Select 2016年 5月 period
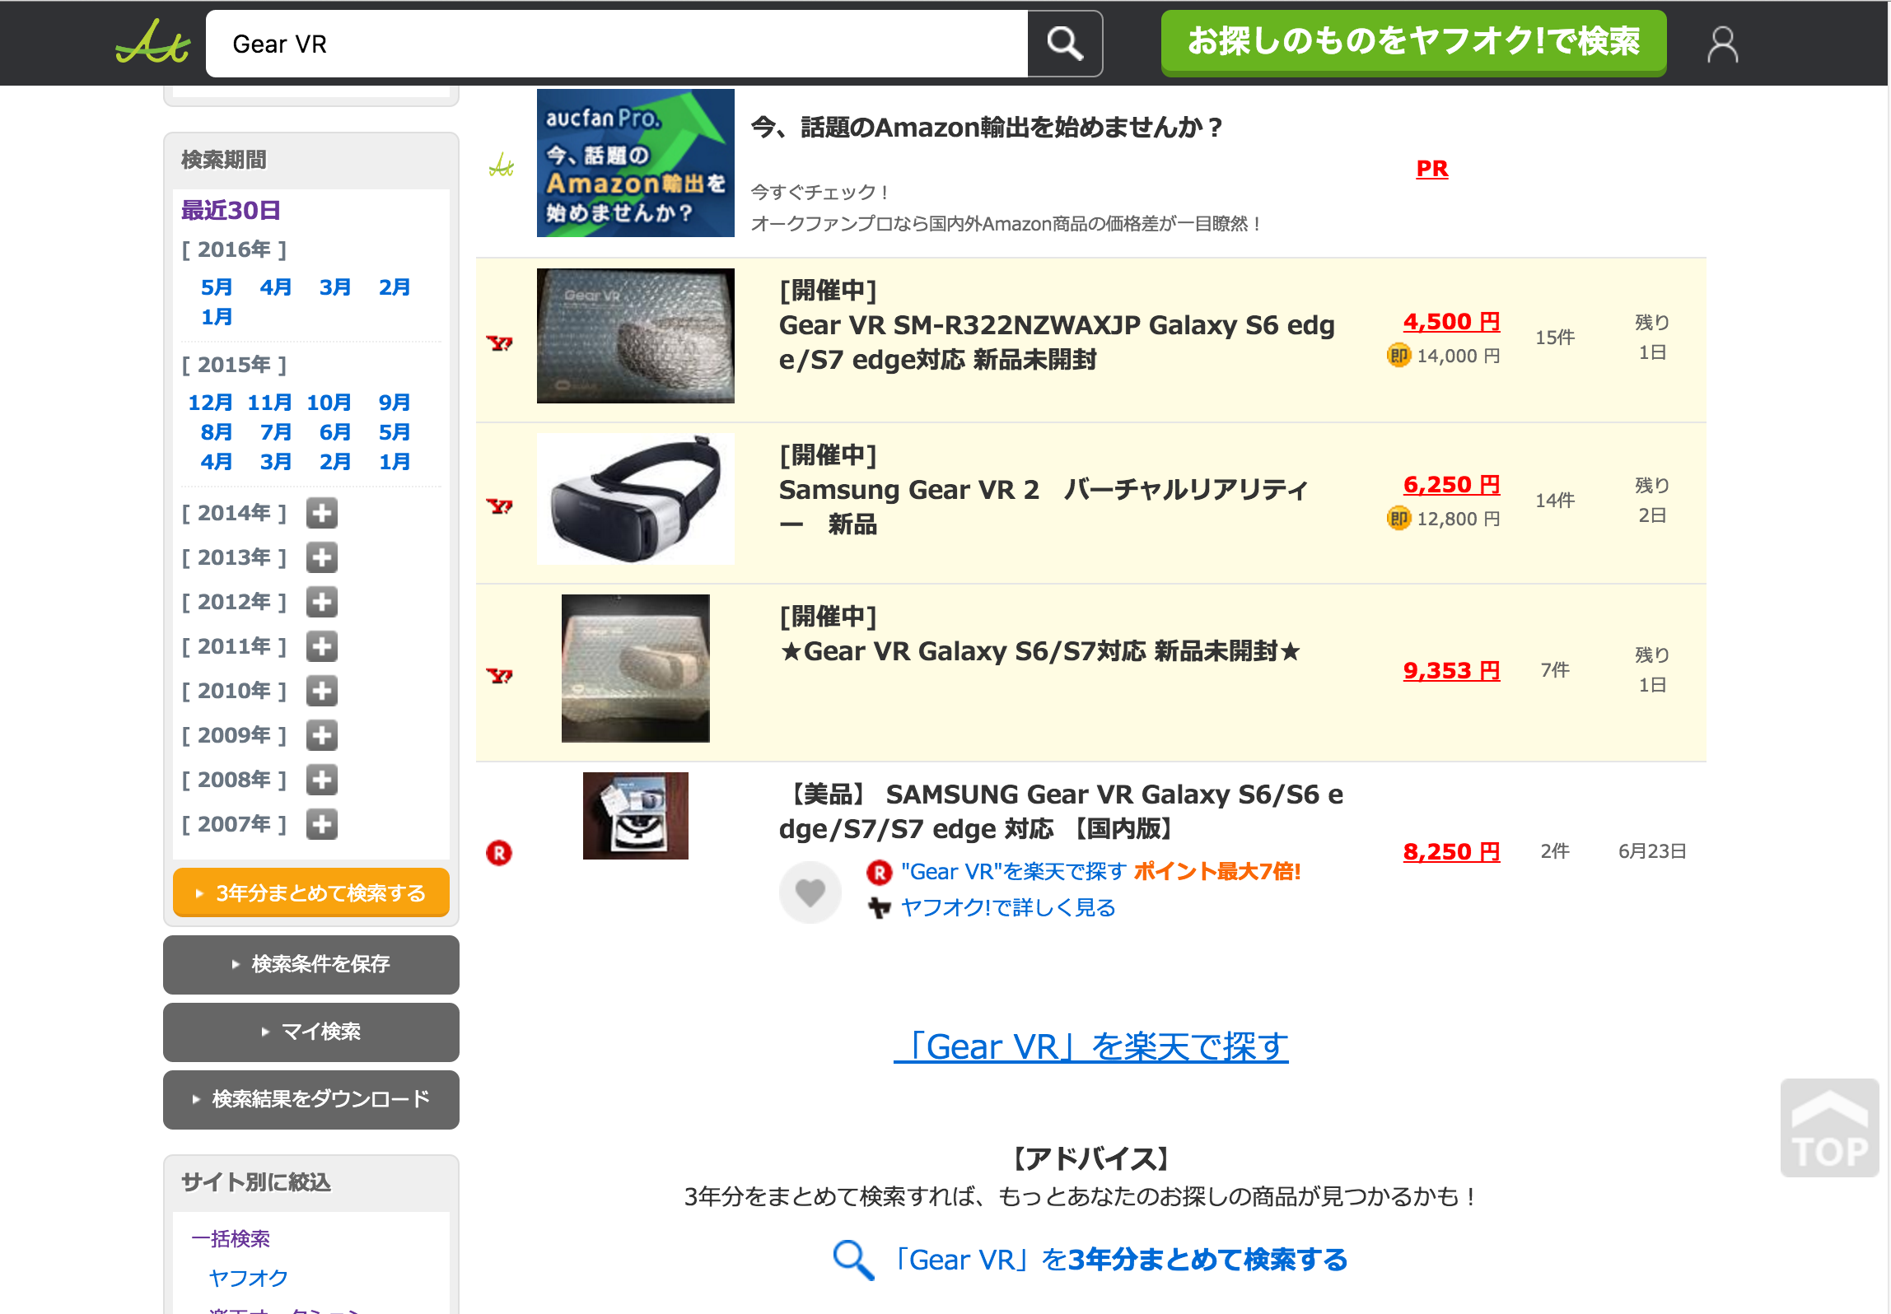Viewport: 1891px width, 1314px height. (x=217, y=287)
